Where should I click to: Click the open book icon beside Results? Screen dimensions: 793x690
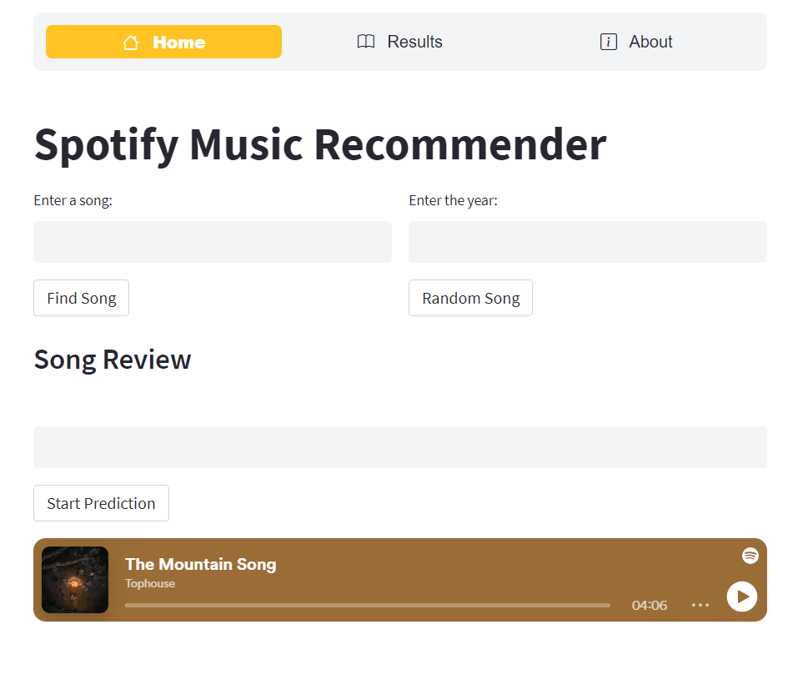click(x=366, y=41)
